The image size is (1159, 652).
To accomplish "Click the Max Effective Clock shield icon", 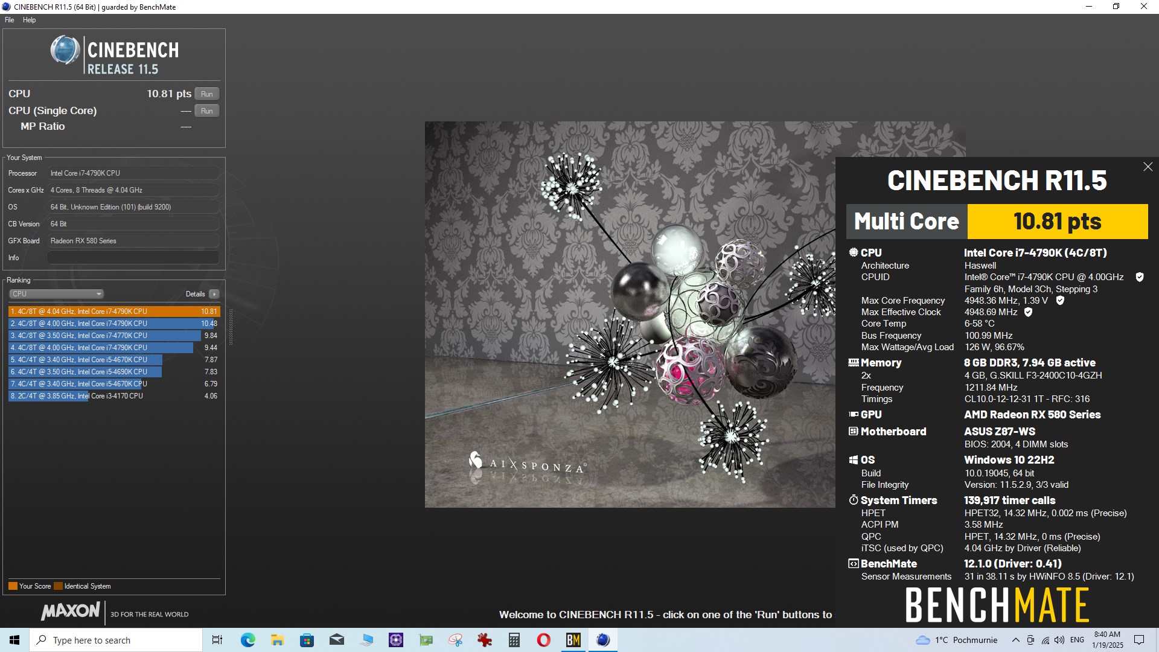I will (x=1028, y=312).
